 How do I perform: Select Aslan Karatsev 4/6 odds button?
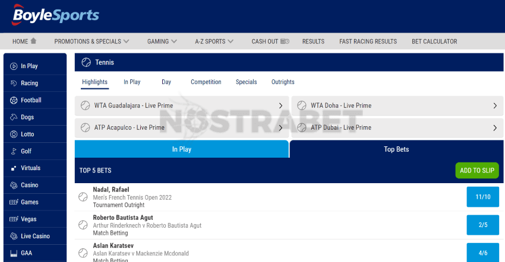(x=483, y=253)
